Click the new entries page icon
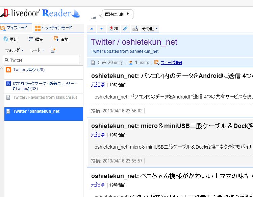Image resolution: width=253 pixels, height=197 pixels. pos(93,63)
